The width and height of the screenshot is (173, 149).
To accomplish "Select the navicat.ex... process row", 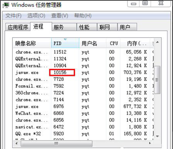I will click(x=83, y=127).
